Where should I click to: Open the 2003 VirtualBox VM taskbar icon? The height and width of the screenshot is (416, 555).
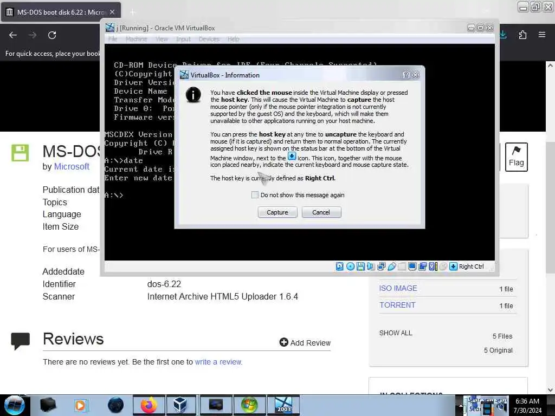283,405
